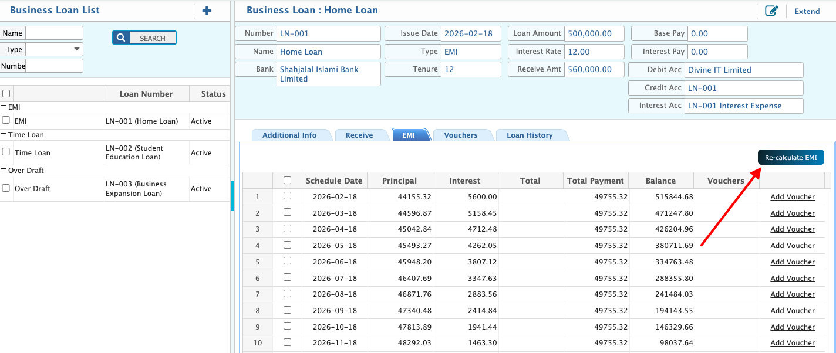
Task: Click the edit pencil icon
Action: tap(771, 11)
